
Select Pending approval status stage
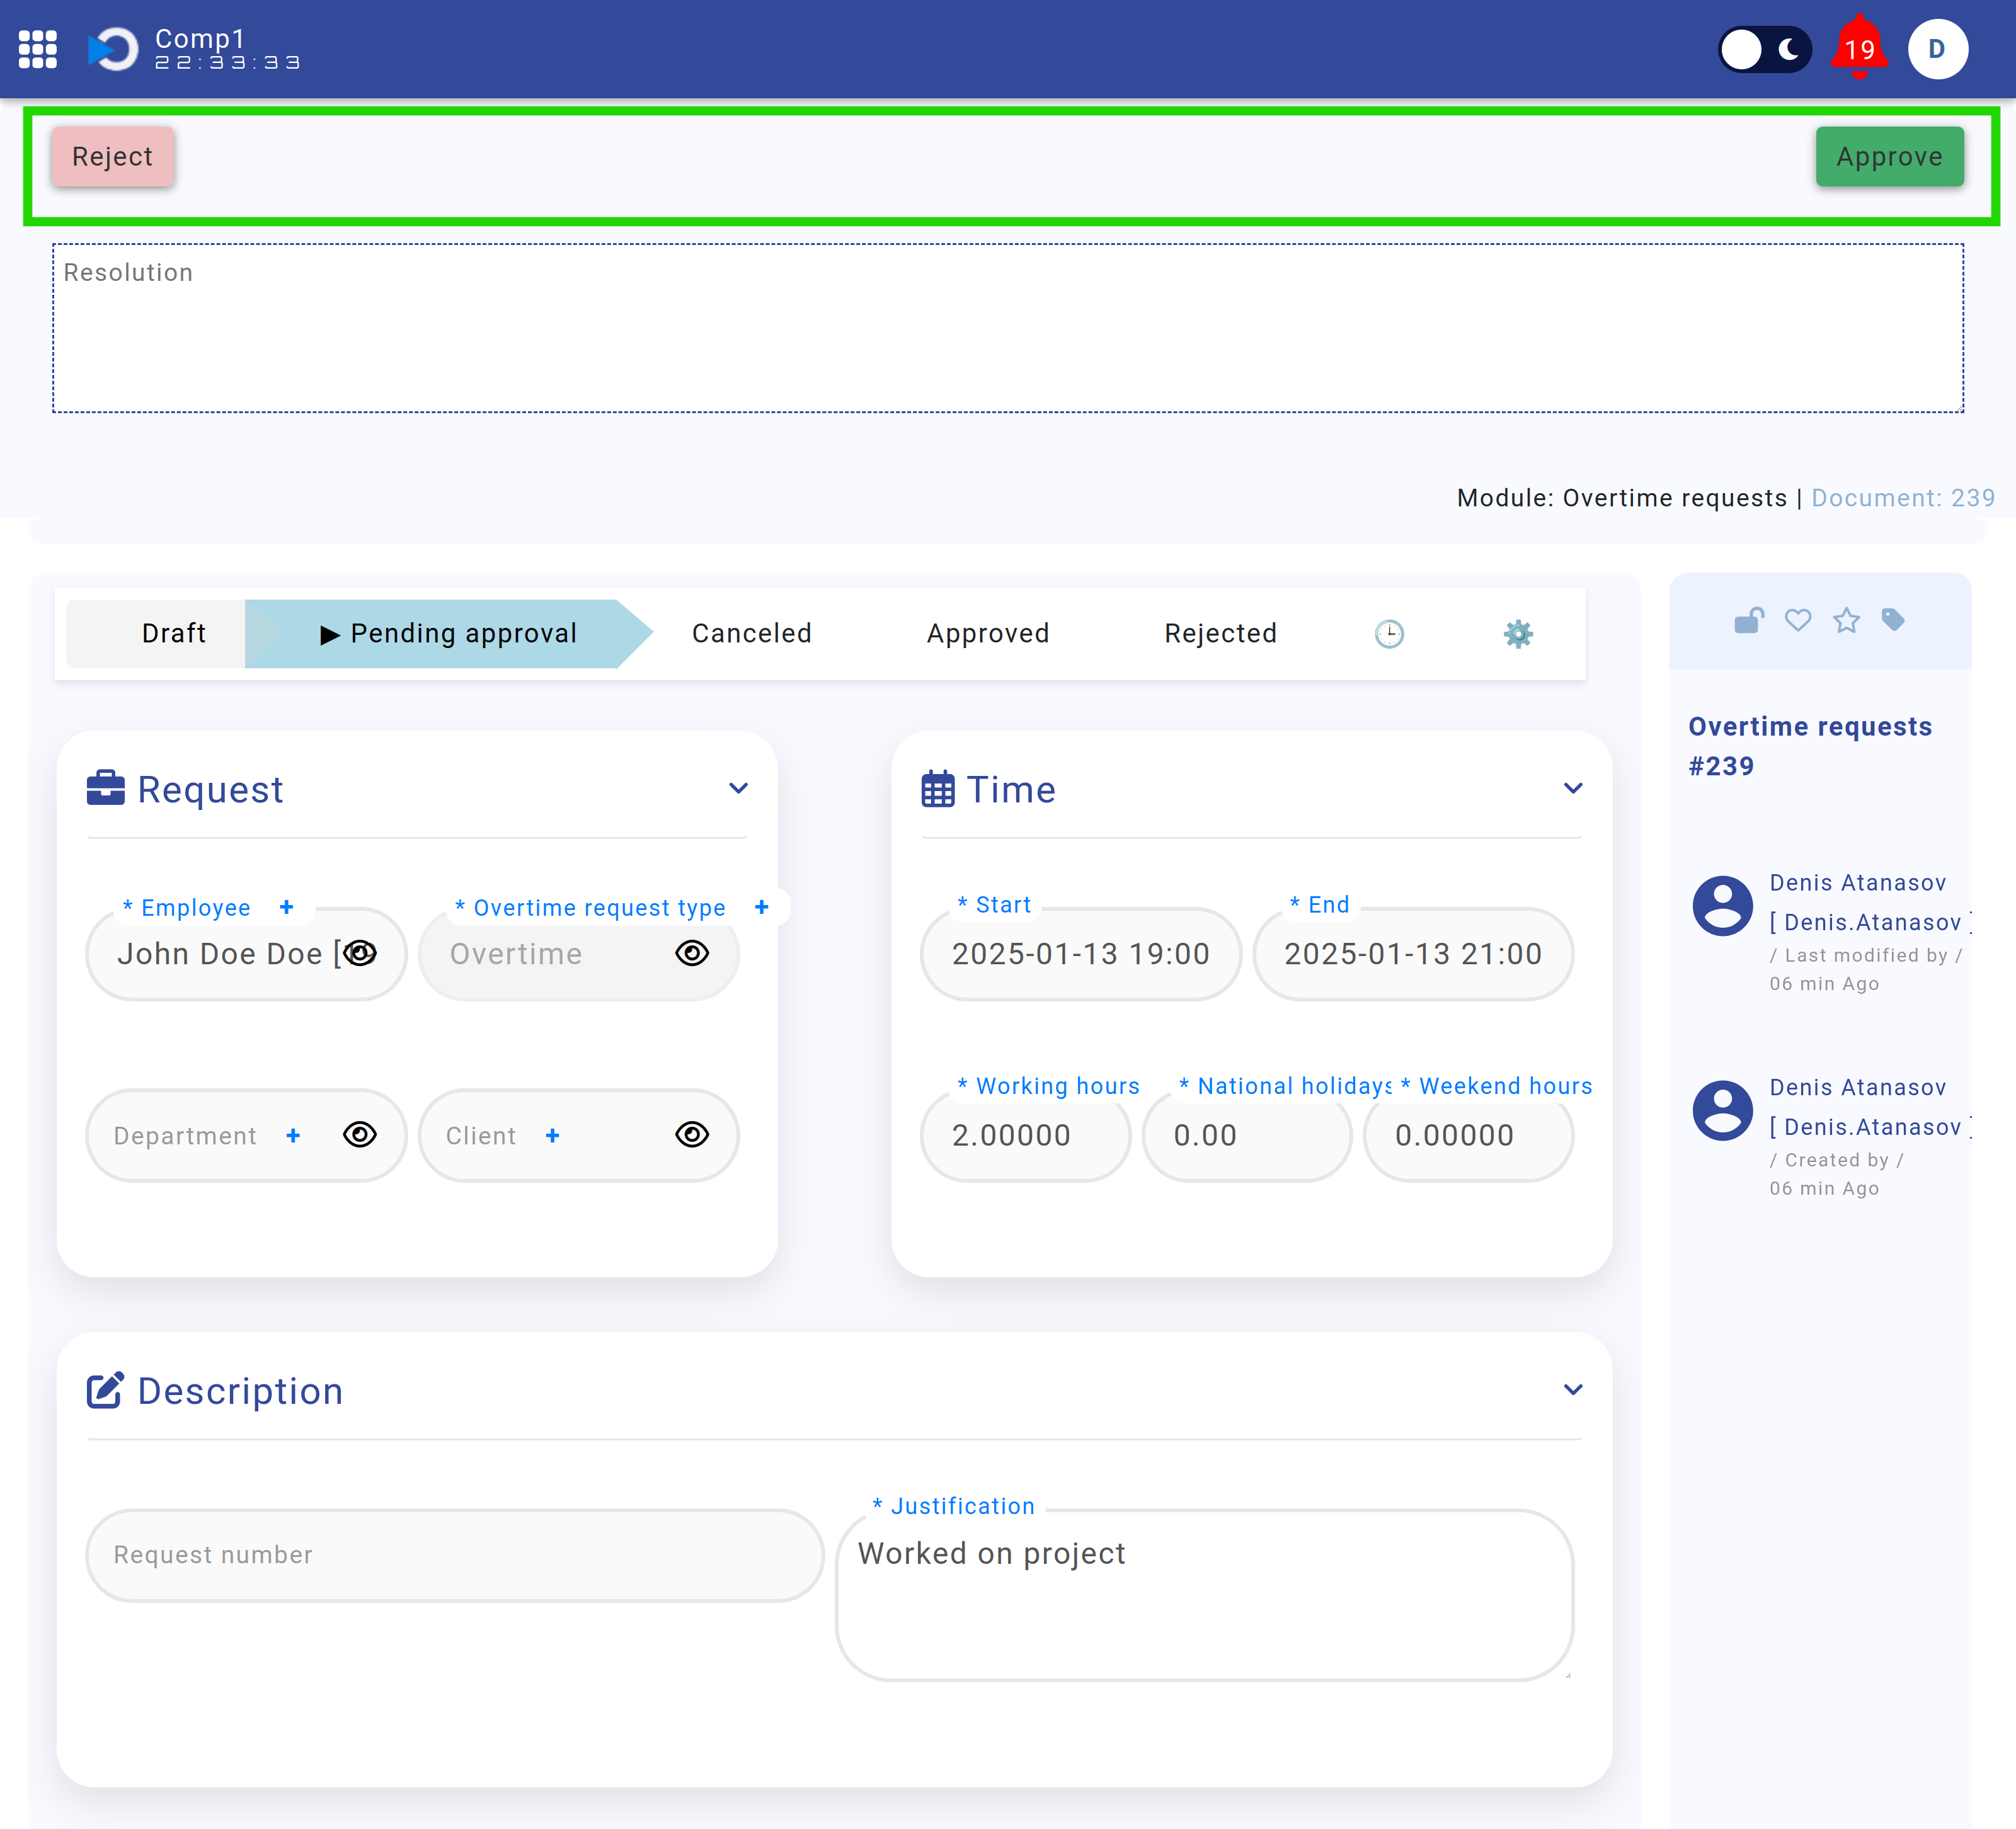tap(448, 634)
